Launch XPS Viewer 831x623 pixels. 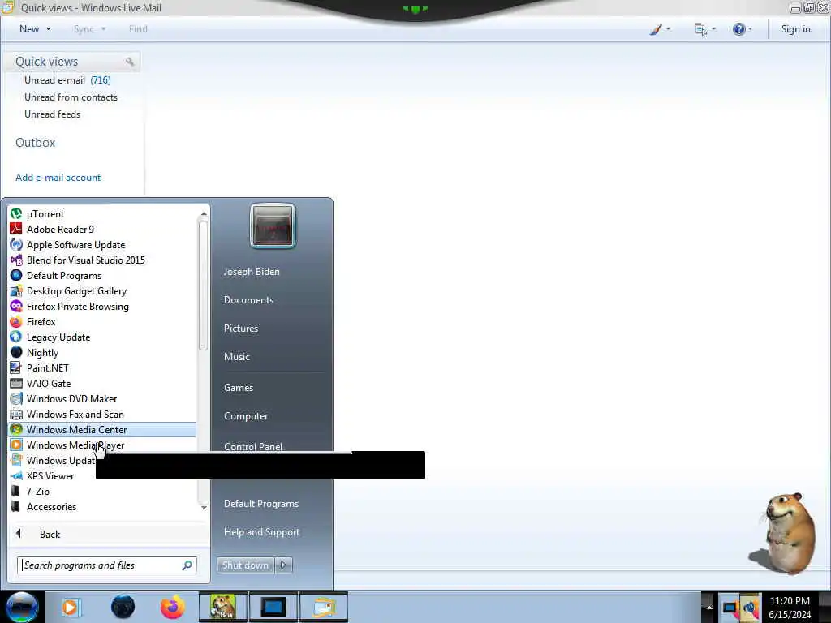tap(53, 475)
